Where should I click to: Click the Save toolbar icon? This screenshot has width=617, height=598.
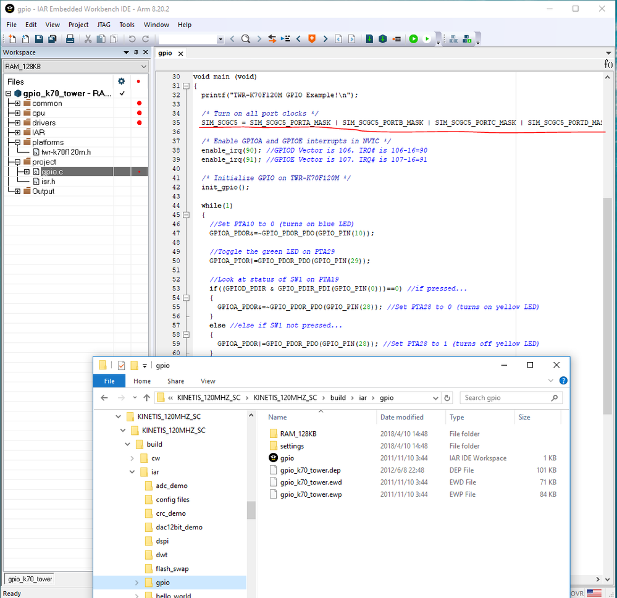(x=39, y=39)
